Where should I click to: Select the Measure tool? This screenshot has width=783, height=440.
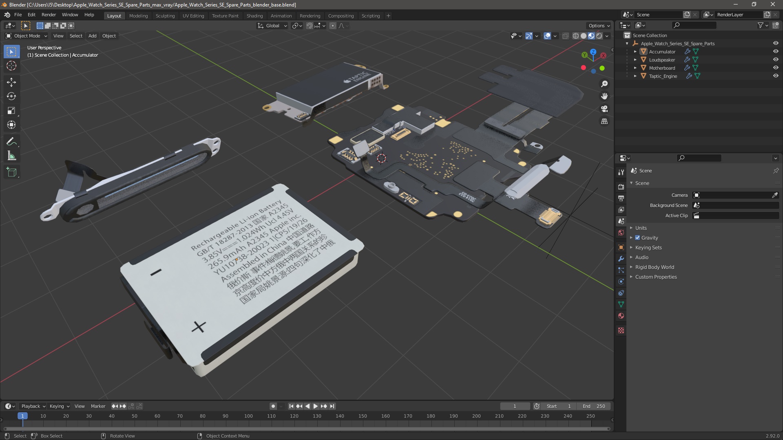(x=11, y=156)
